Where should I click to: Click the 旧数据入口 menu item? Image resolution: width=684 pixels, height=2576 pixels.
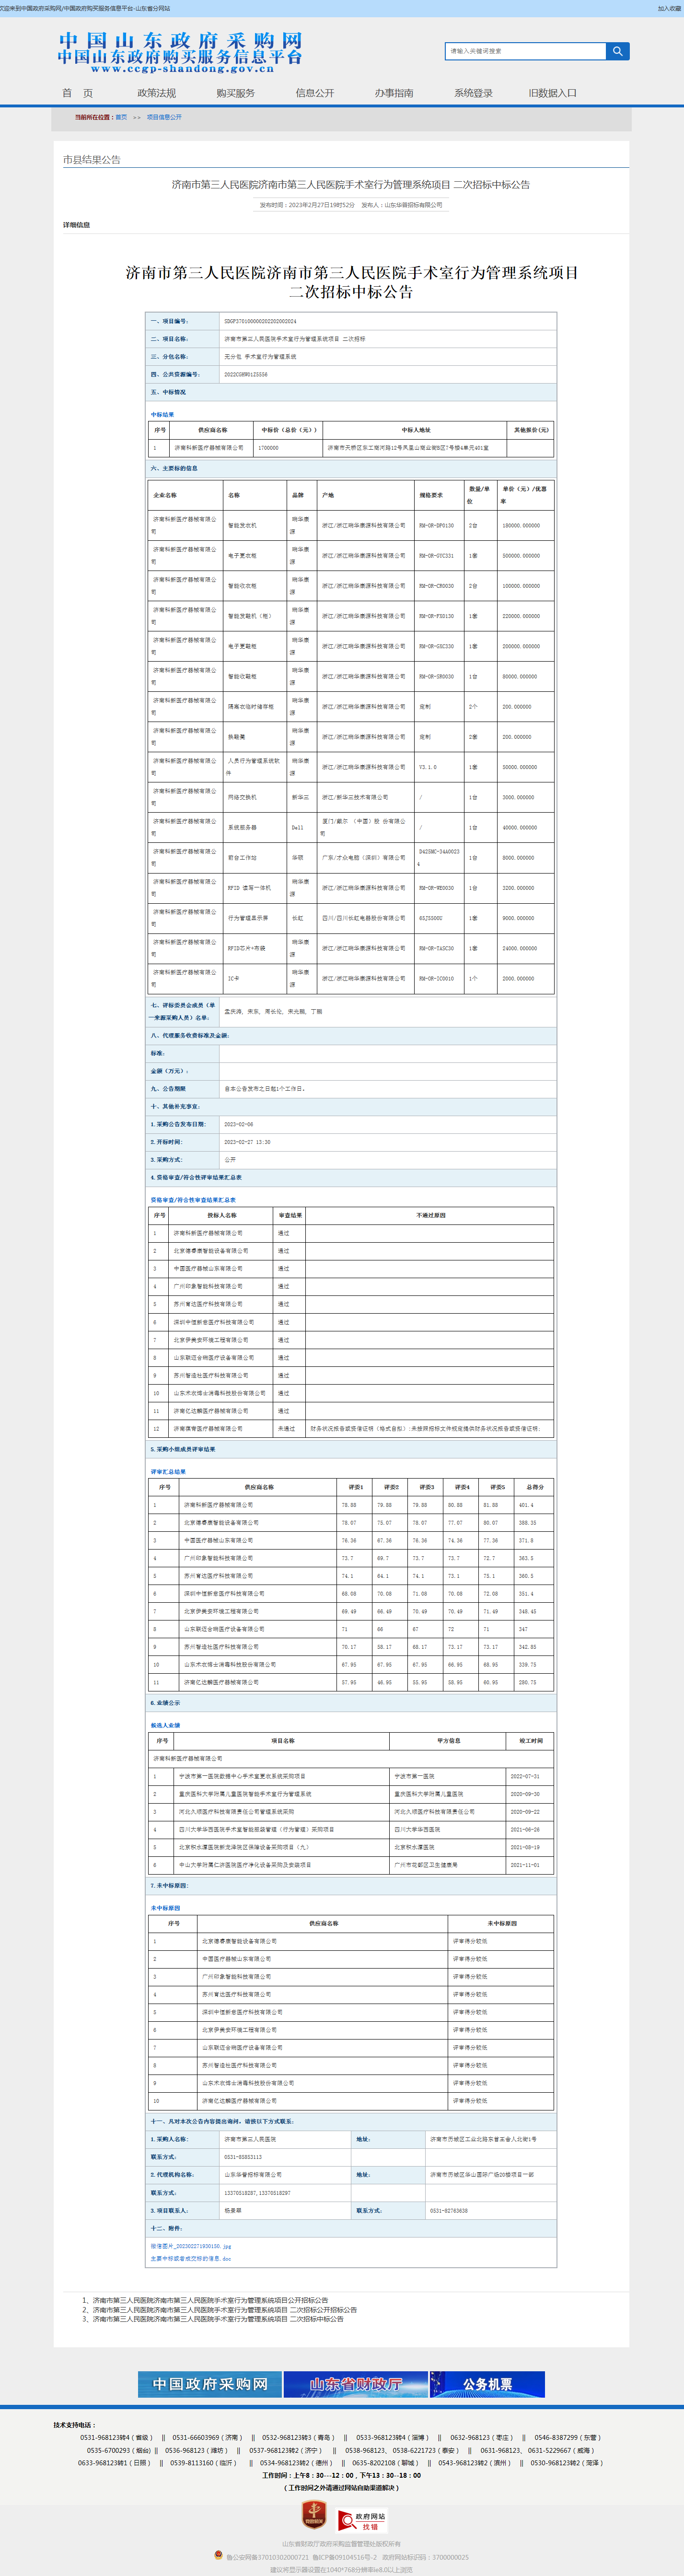click(x=553, y=93)
